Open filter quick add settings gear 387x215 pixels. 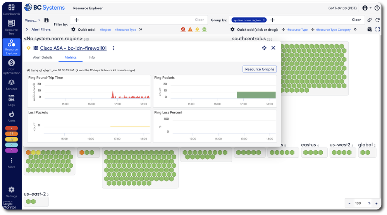click(x=73, y=29)
